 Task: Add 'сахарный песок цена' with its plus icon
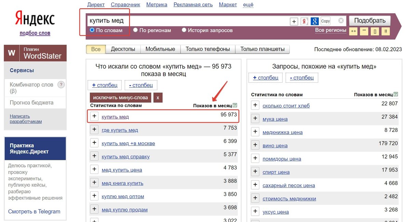pos(255,185)
